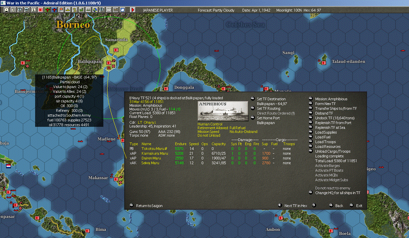Click the red plane on green icon
This screenshot has width=409, height=238.
tap(47, 10)
